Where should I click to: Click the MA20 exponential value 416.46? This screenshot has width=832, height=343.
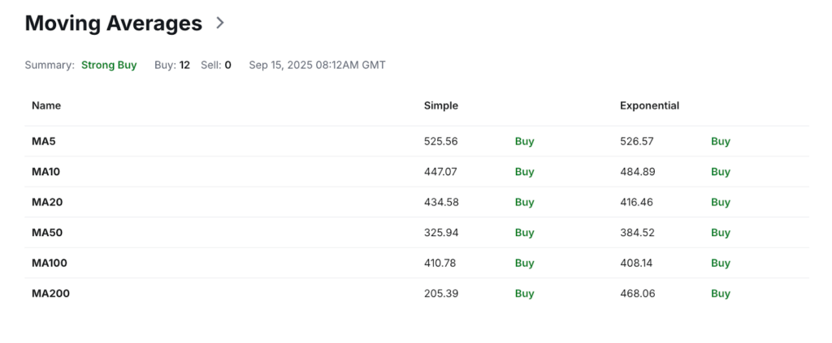[636, 202]
